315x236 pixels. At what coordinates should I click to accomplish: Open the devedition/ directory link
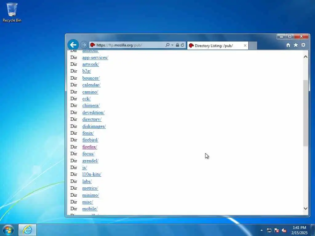[94, 112]
